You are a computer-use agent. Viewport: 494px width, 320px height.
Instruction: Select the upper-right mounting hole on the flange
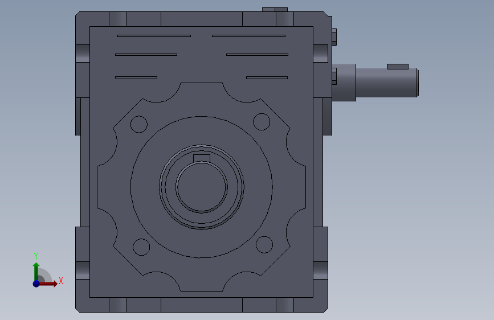click(x=262, y=122)
